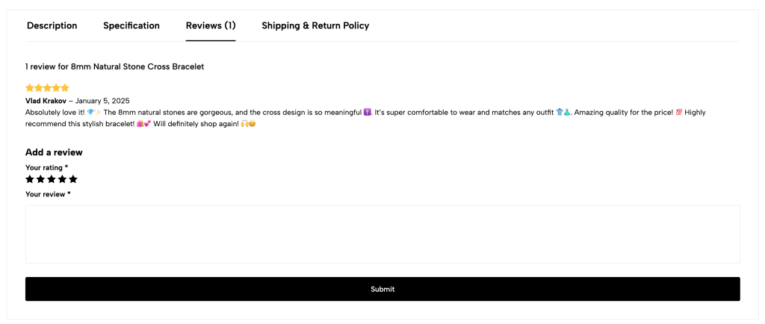The image size is (765, 324).
Task: Click the shopping bags emoji in the review
Action: (x=139, y=124)
